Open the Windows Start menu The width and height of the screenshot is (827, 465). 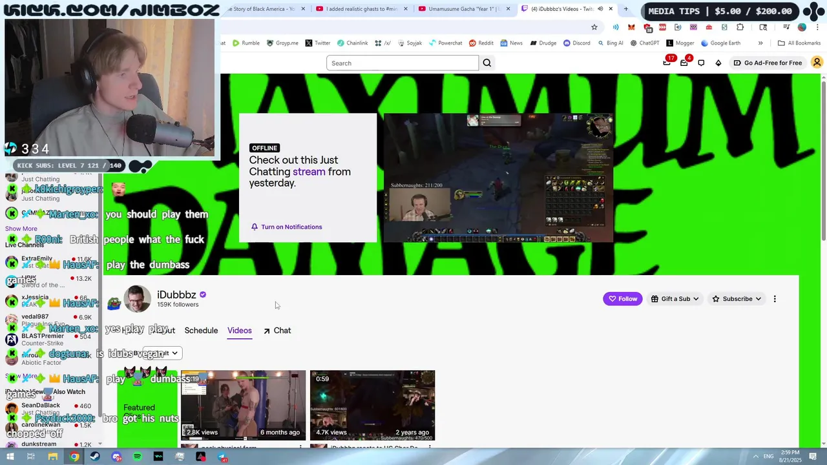10,457
